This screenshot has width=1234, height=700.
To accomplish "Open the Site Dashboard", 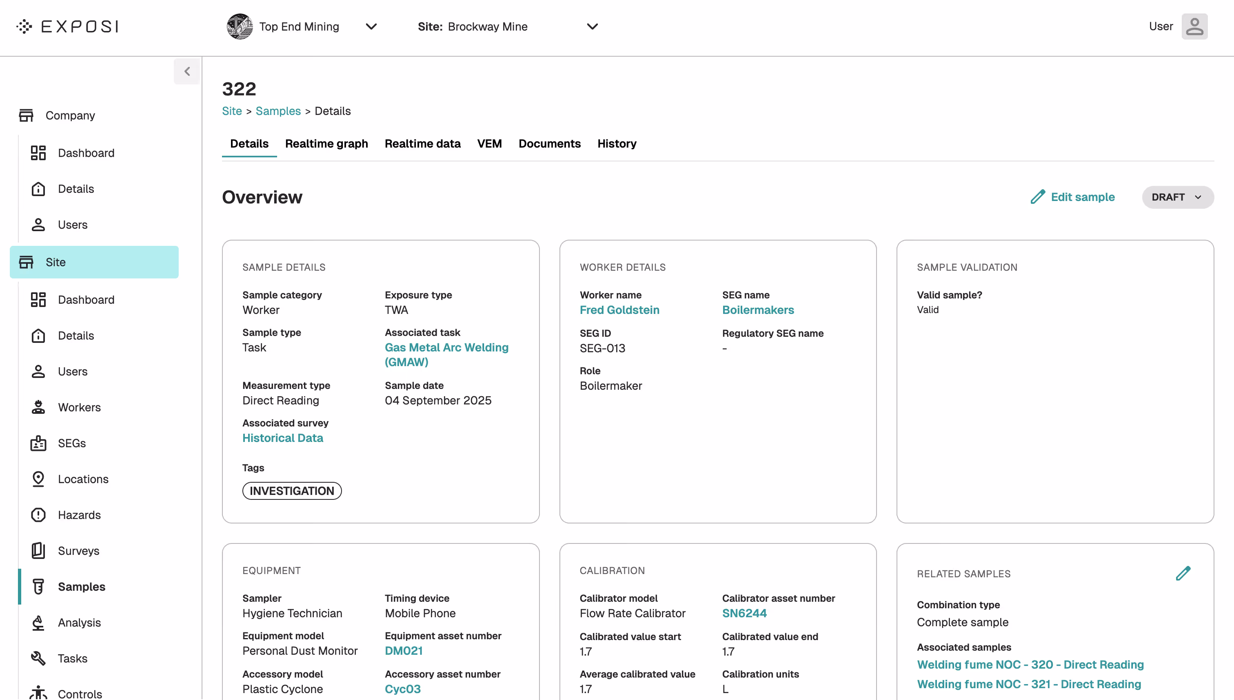I will pyautogui.click(x=86, y=299).
